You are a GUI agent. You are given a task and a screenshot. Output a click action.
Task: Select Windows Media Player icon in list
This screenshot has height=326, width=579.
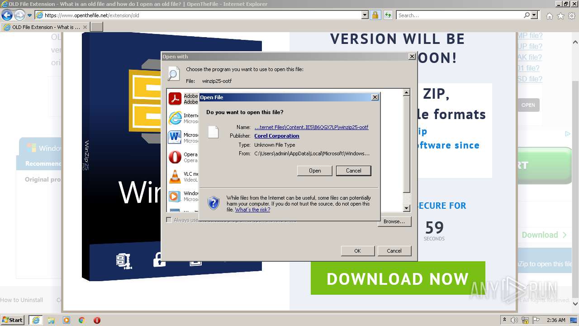point(175,196)
